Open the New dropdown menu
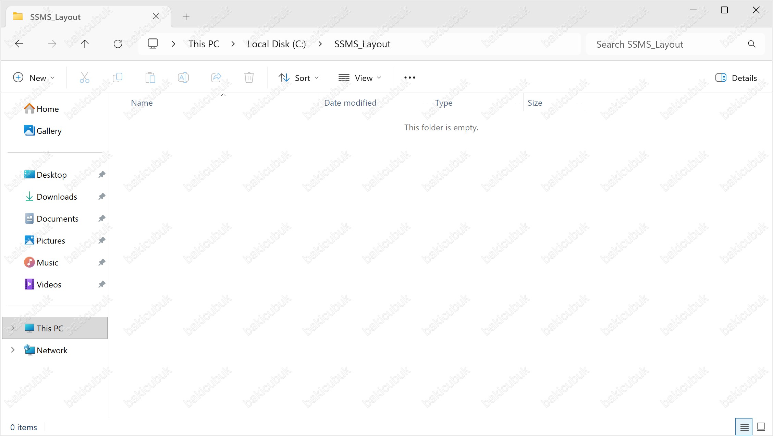The image size is (773, 436). (34, 78)
